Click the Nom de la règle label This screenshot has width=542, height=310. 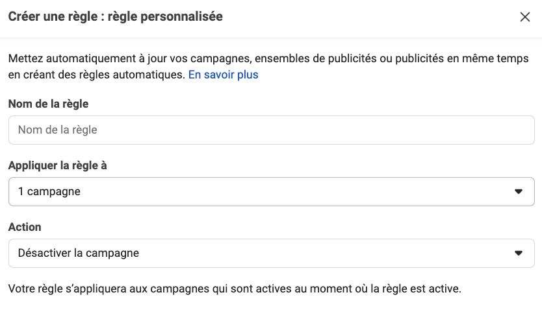(x=48, y=104)
